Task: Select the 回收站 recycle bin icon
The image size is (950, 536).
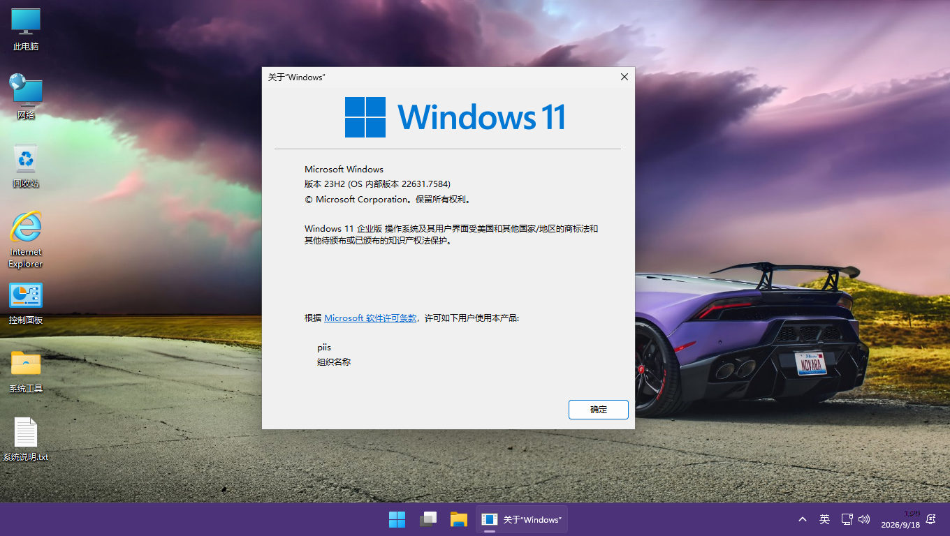Action: (x=26, y=166)
